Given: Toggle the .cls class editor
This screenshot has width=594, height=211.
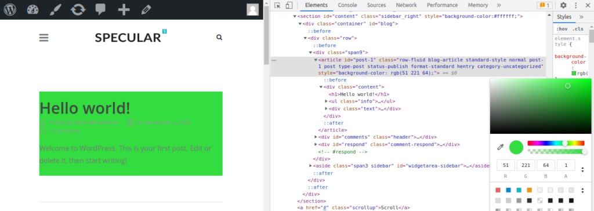Looking at the screenshot, I should point(578,29).
